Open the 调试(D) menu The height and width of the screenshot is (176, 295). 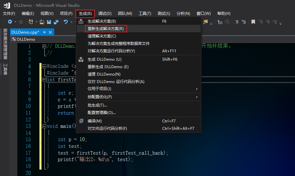[x=105, y=14]
